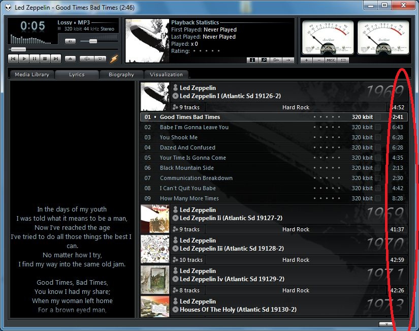Select track Dazed And Confused

(x=274, y=147)
